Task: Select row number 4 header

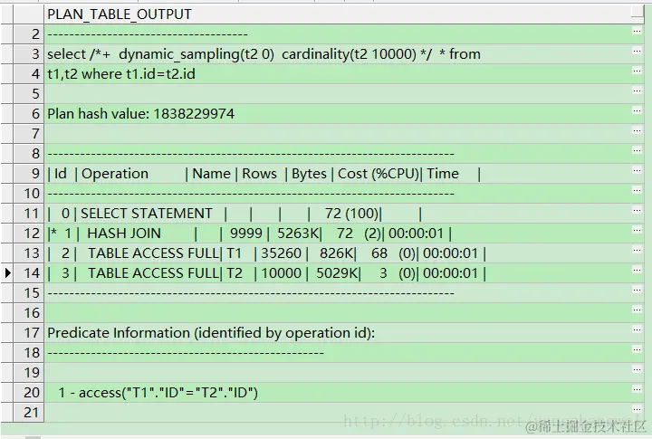Action: pos(28,74)
